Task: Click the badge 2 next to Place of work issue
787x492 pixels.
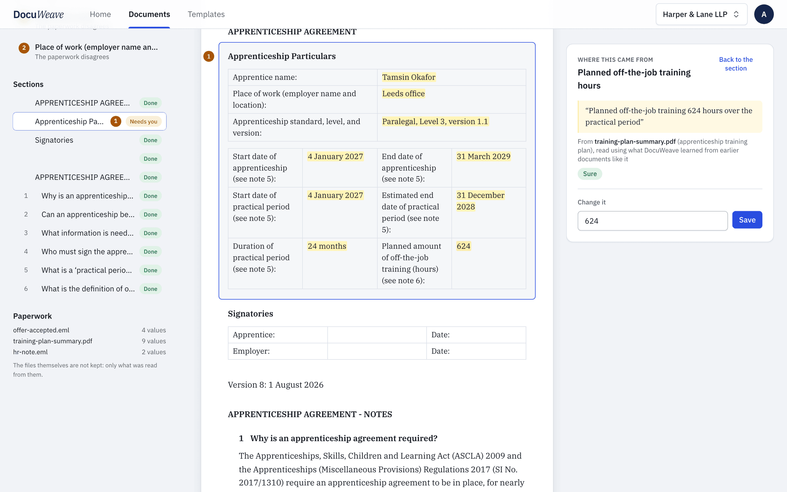Action: point(24,48)
